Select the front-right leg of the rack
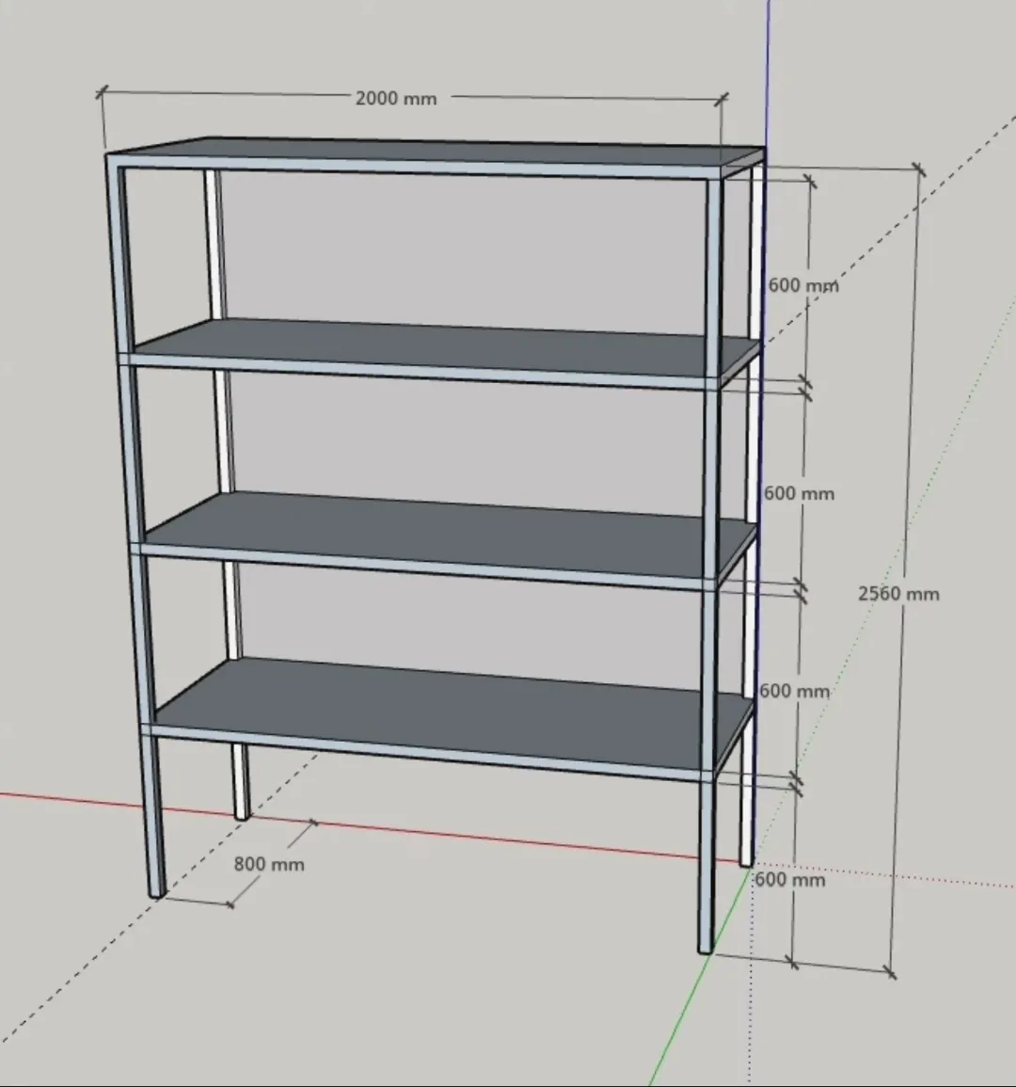The image size is (1016, 1087). coord(710,565)
